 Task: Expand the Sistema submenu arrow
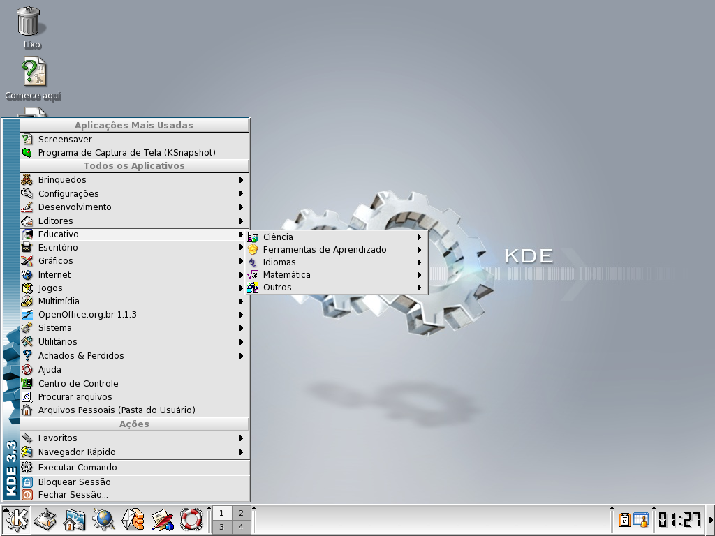click(x=241, y=328)
